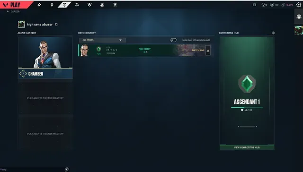Click the CHAMBER agent name

[36, 74]
